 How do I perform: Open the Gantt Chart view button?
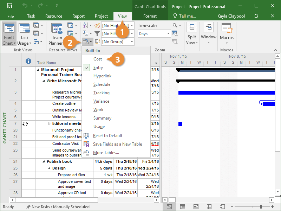9,34
